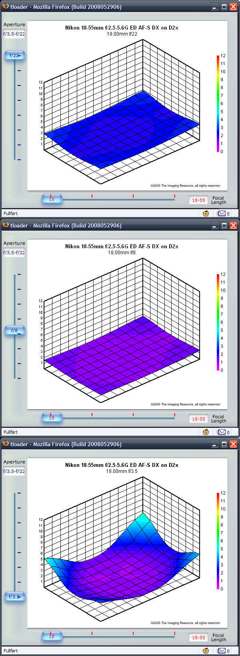This screenshot has width=240, height=656.
Task: Click Firefox icon in the f/8 window title bar
Action: pyautogui.click(x=6, y=225)
